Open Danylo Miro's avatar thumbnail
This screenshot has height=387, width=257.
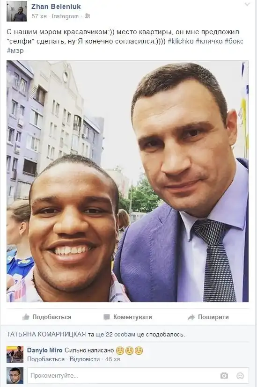pyautogui.click(x=15, y=354)
